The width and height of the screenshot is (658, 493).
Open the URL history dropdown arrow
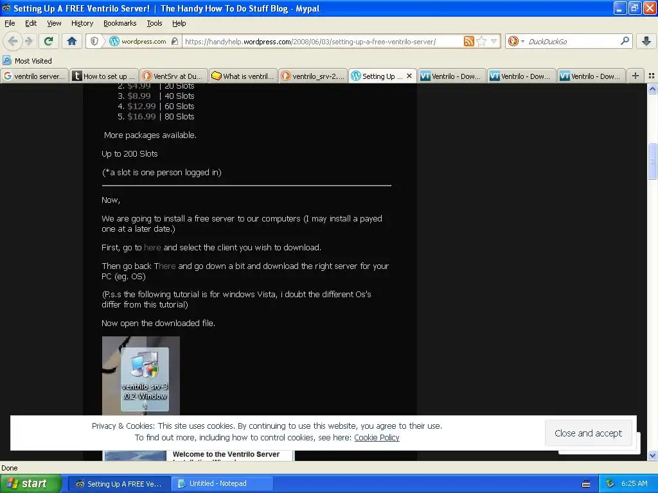(x=493, y=41)
